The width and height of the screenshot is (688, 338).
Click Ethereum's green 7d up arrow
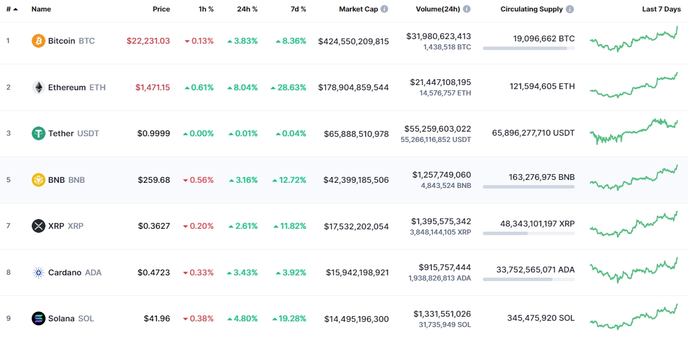click(273, 87)
